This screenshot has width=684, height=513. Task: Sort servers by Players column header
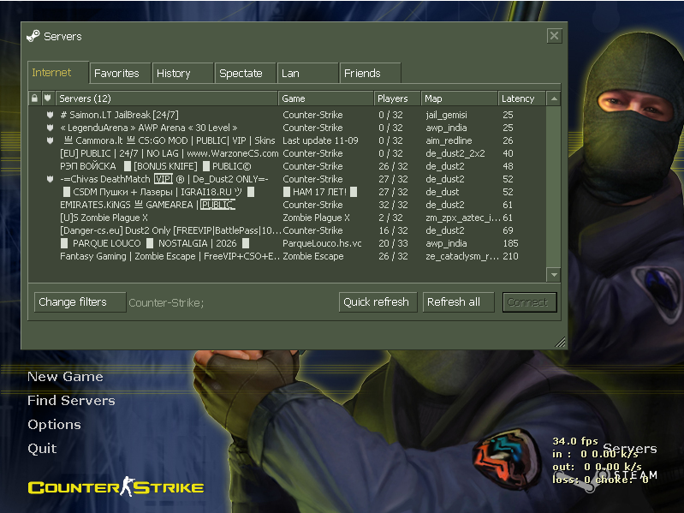tap(396, 98)
